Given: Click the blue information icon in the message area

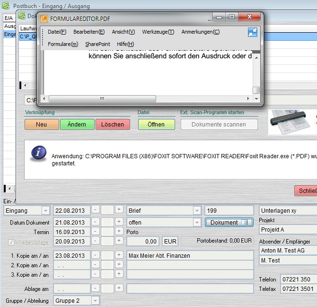Looking at the screenshot, I should click(38, 153).
